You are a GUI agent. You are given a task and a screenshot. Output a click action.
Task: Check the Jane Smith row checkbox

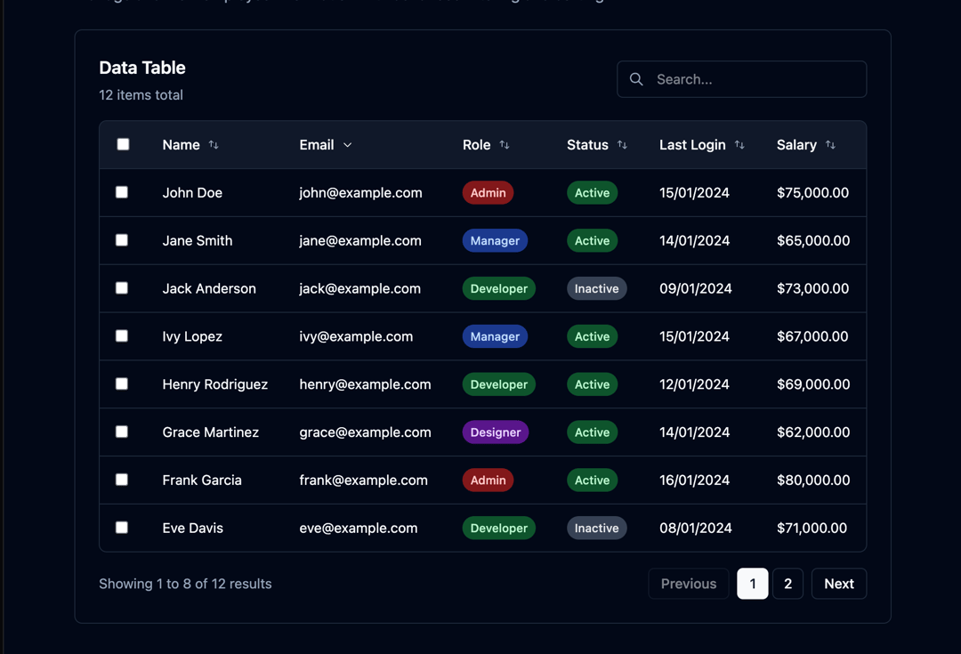pyautogui.click(x=122, y=239)
